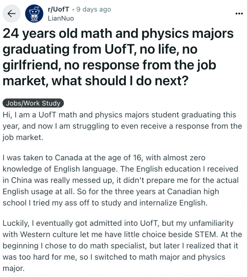Click the paragraph starting "Luckily, I eventually"

tap(122, 245)
